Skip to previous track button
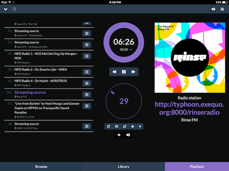This screenshot has width=229, height=171. 114,72
